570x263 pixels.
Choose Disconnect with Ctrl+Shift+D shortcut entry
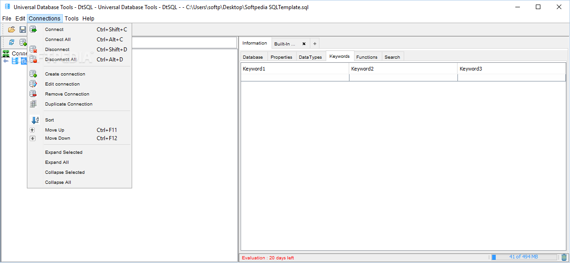tap(79, 50)
